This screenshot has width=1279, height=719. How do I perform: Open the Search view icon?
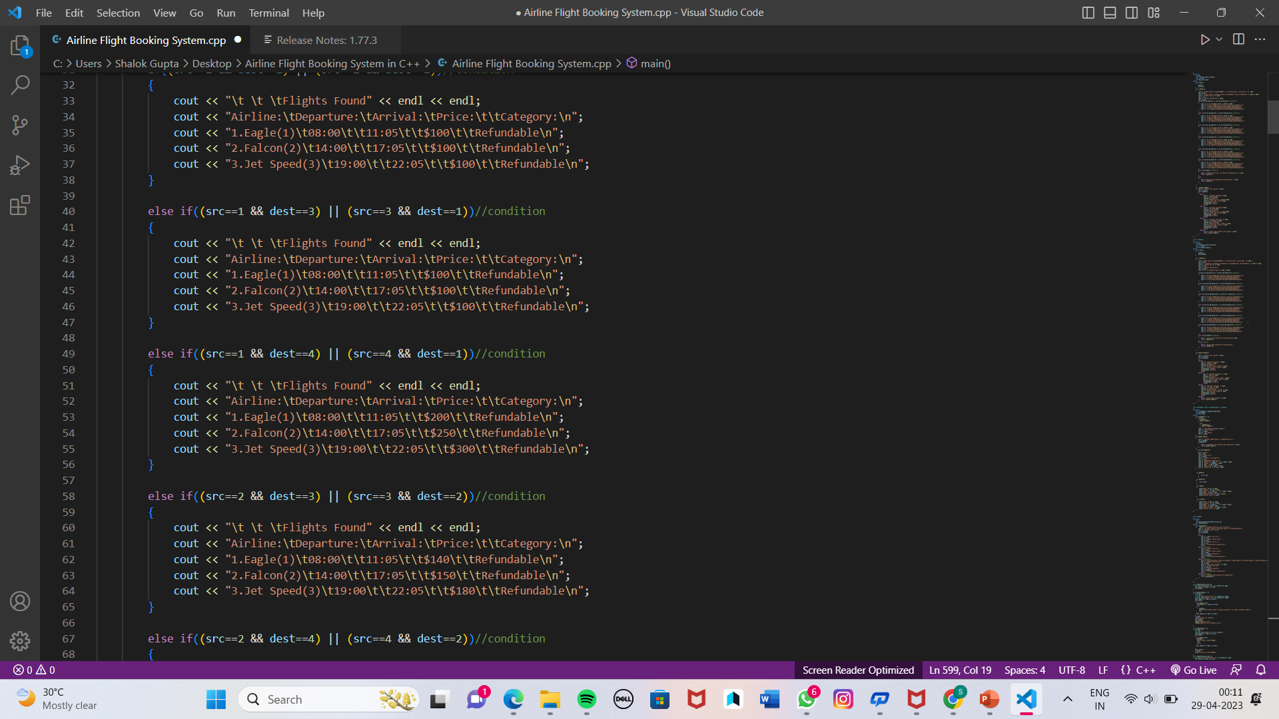20,85
